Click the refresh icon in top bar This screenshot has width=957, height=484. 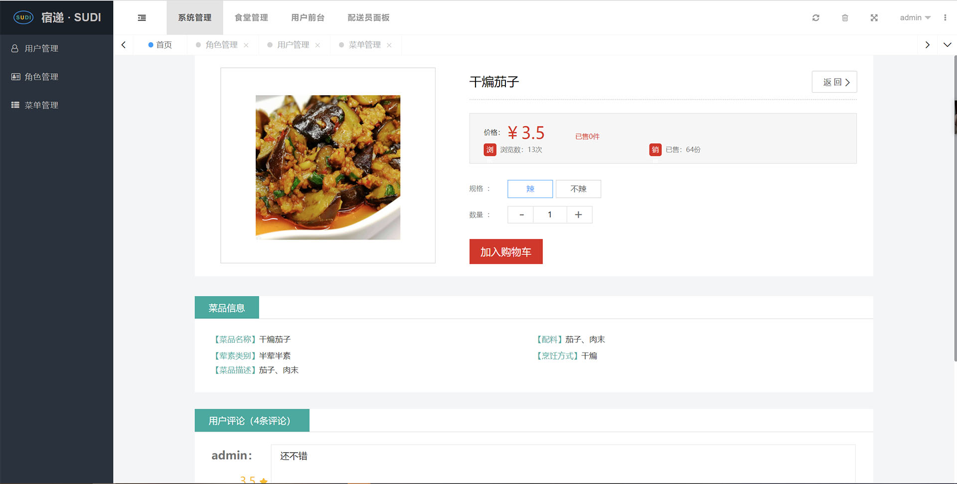(816, 18)
